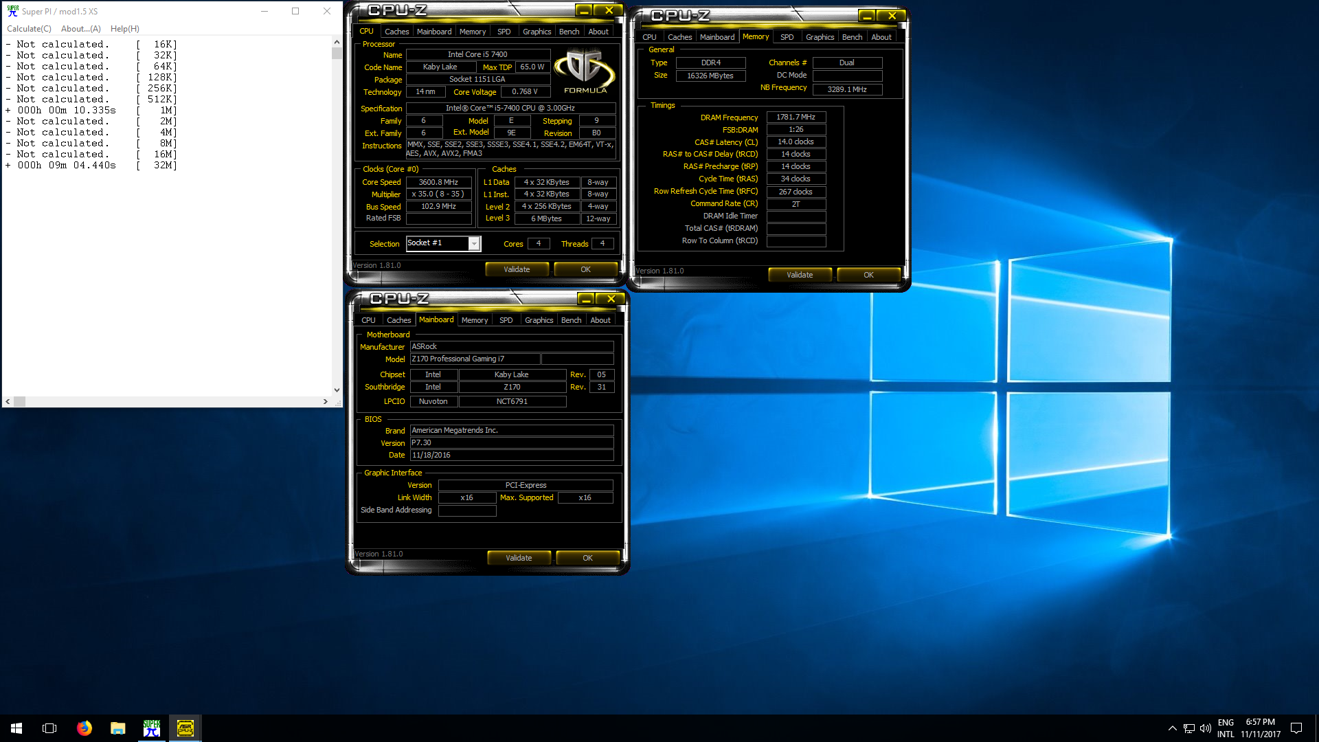This screenshot has height=742, width=1319.
Task: Switch to Caches tab in top-left CPU-Z
Action: click(396, 32)
